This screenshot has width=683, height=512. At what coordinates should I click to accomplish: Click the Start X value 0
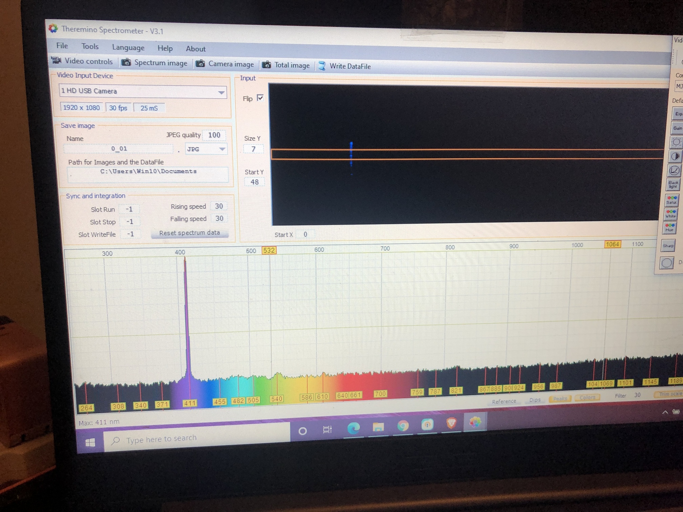[305, 234]
